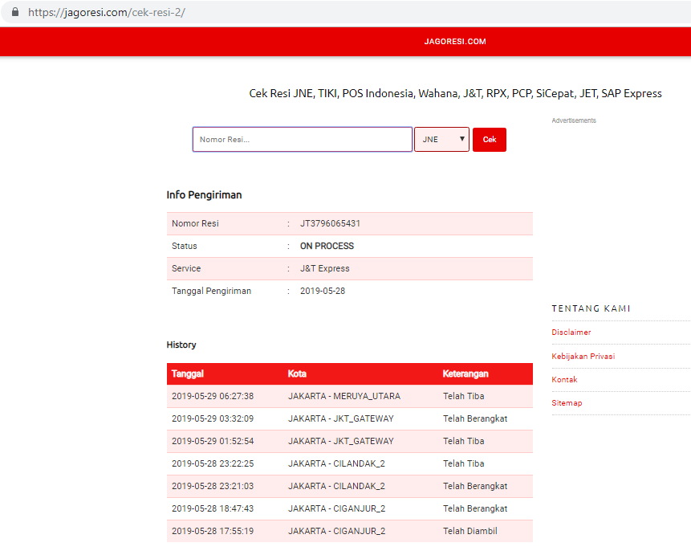This screenshot has width=691, height=555.
Task: Click the red Cek button
Action: pyautogui.click(x=490, y=140)
